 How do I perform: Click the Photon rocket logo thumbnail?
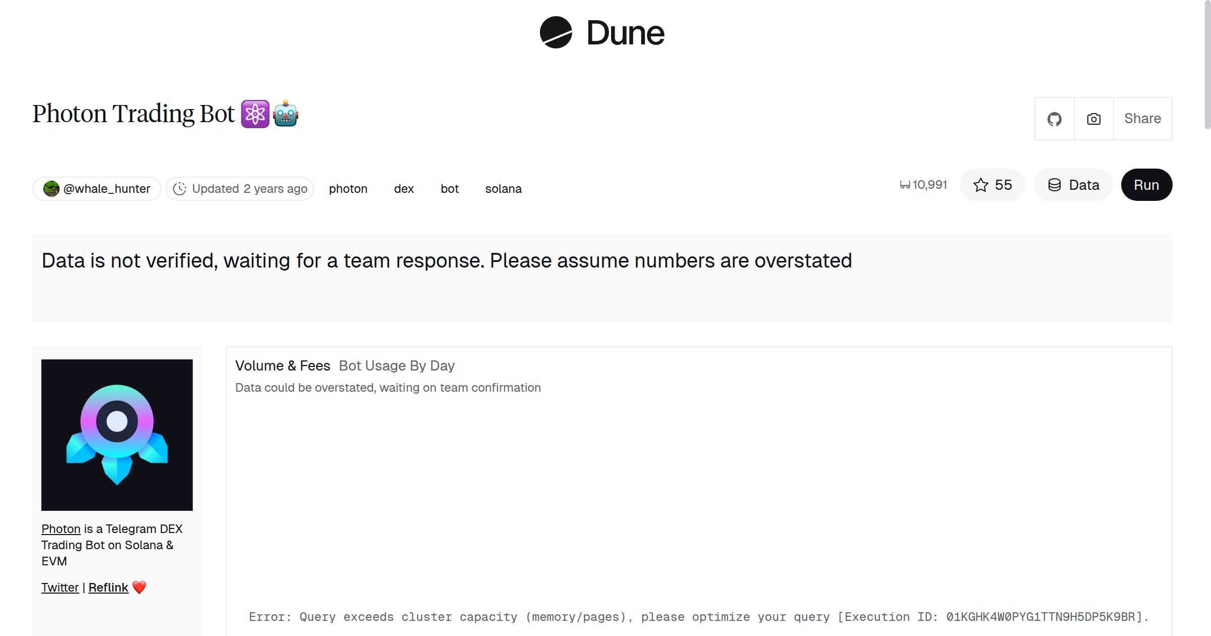pos(117,434)
